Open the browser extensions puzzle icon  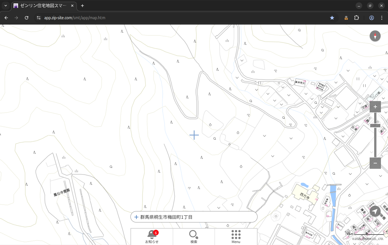point(356,18)
